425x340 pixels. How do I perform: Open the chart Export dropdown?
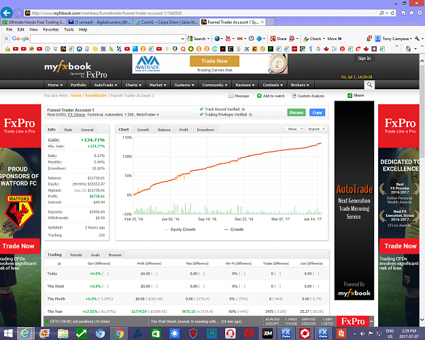[x=316, y=129]
